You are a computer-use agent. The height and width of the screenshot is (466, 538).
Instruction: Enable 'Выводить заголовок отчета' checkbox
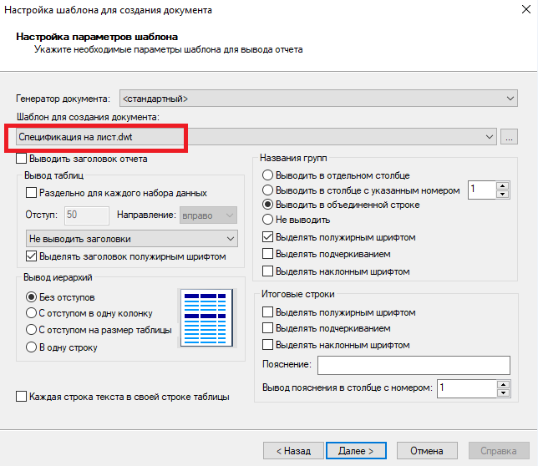23,158
